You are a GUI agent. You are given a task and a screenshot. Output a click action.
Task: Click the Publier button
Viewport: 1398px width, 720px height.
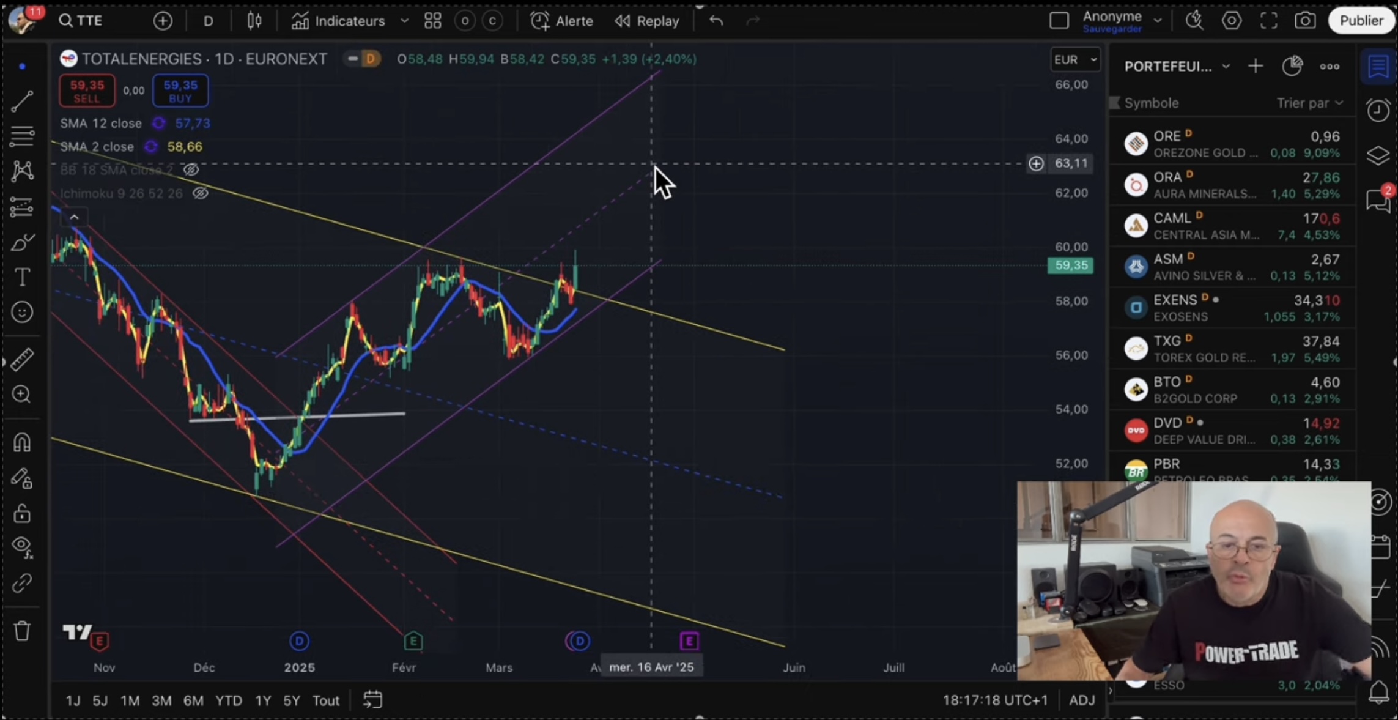click(x=1361, y=21)
